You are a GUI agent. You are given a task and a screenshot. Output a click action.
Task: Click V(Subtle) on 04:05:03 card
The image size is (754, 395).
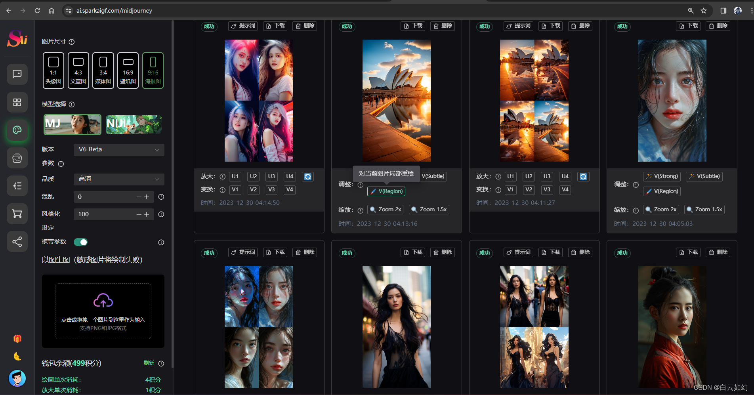704,176
